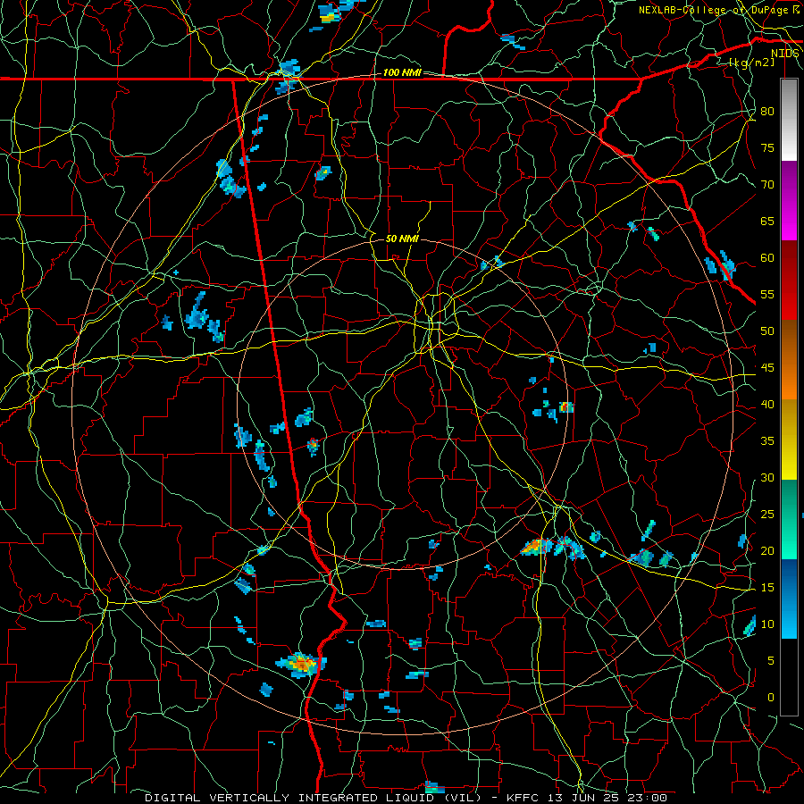Click the 0 value on the VIL scale

771,698
